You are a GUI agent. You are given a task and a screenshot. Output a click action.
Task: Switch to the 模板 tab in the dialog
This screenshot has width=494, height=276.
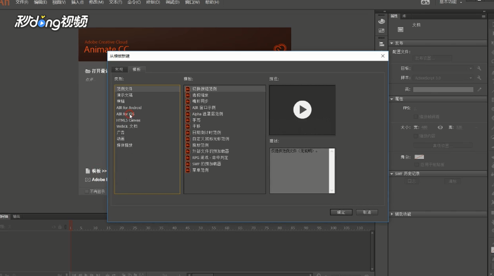136,69
